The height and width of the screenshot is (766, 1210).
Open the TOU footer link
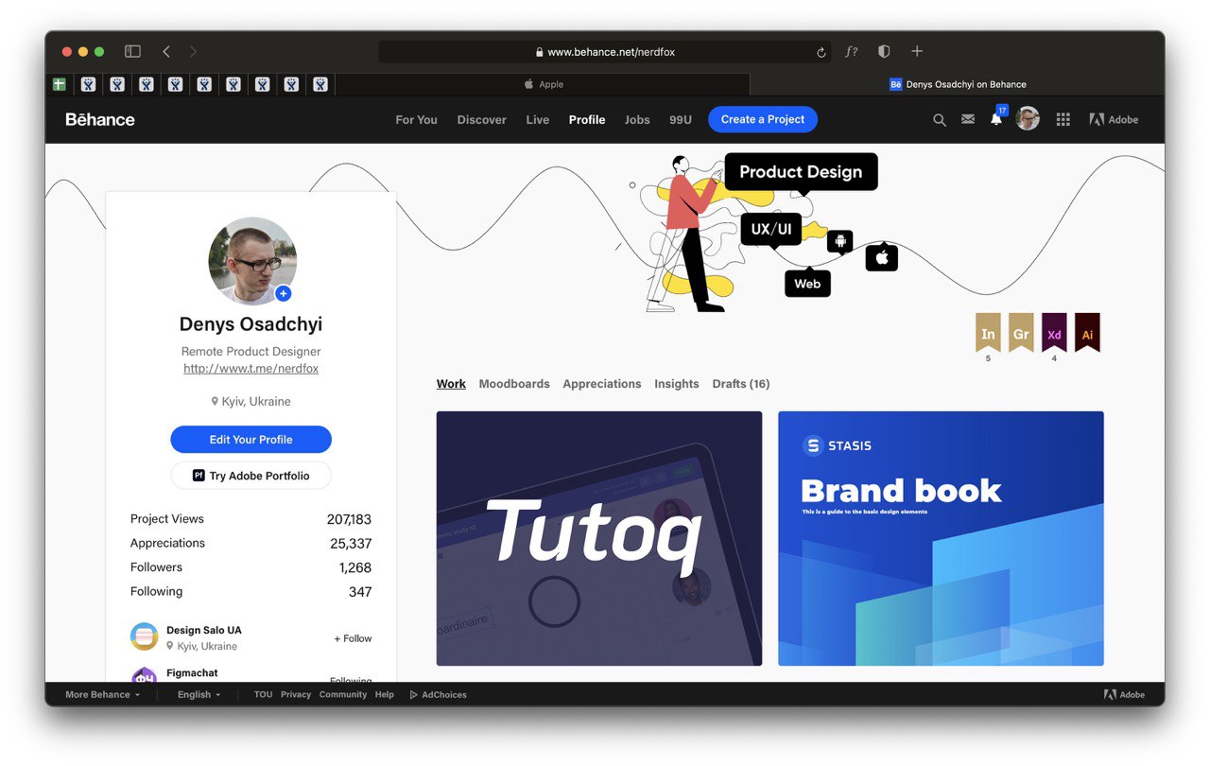263,695
